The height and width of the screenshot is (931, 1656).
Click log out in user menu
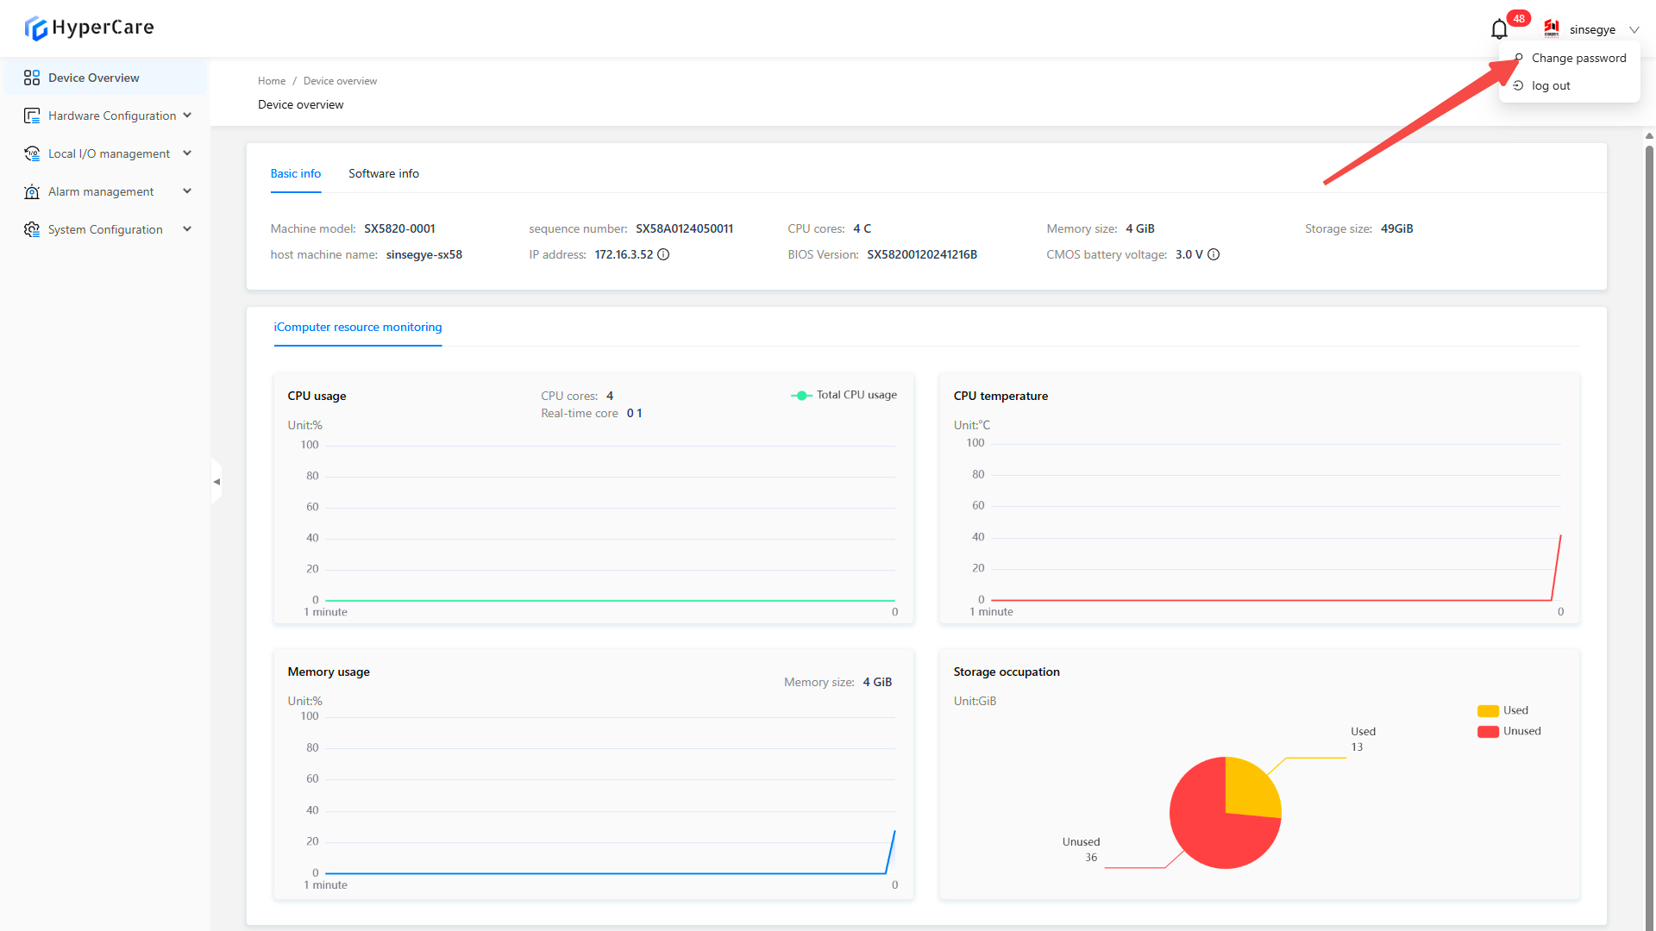tap(1551, 85)
